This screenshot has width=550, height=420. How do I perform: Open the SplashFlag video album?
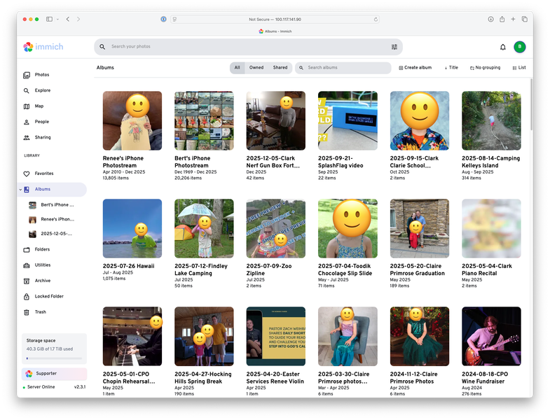[x=348, y=120]
